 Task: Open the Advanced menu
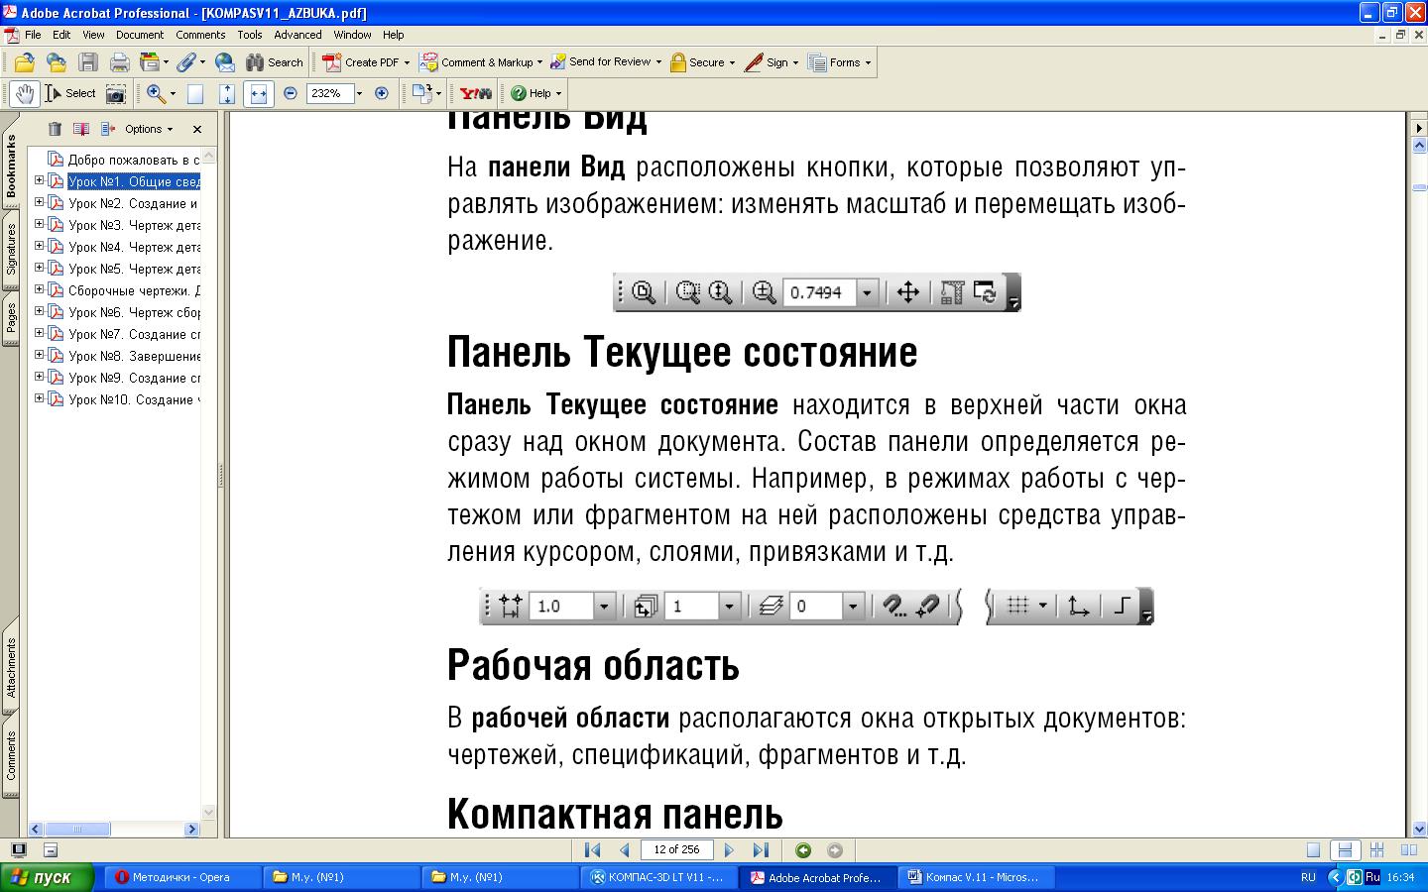[297, 35]
